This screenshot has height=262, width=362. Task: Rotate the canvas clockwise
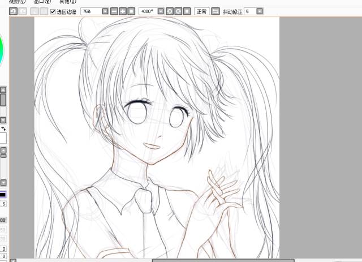point(178,11)
